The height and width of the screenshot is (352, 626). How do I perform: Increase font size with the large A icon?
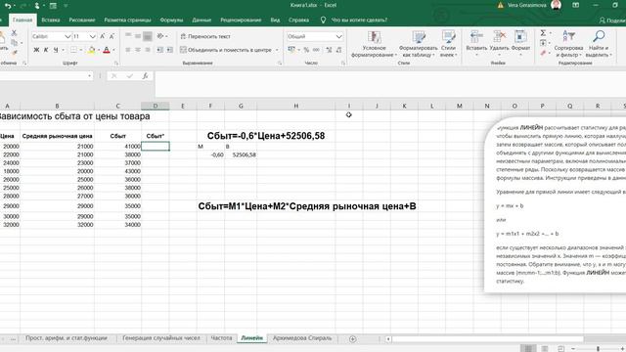pos(103,36)
